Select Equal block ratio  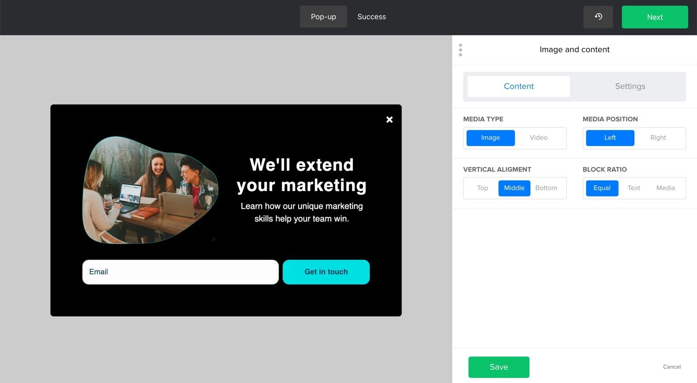click(602, 188)
